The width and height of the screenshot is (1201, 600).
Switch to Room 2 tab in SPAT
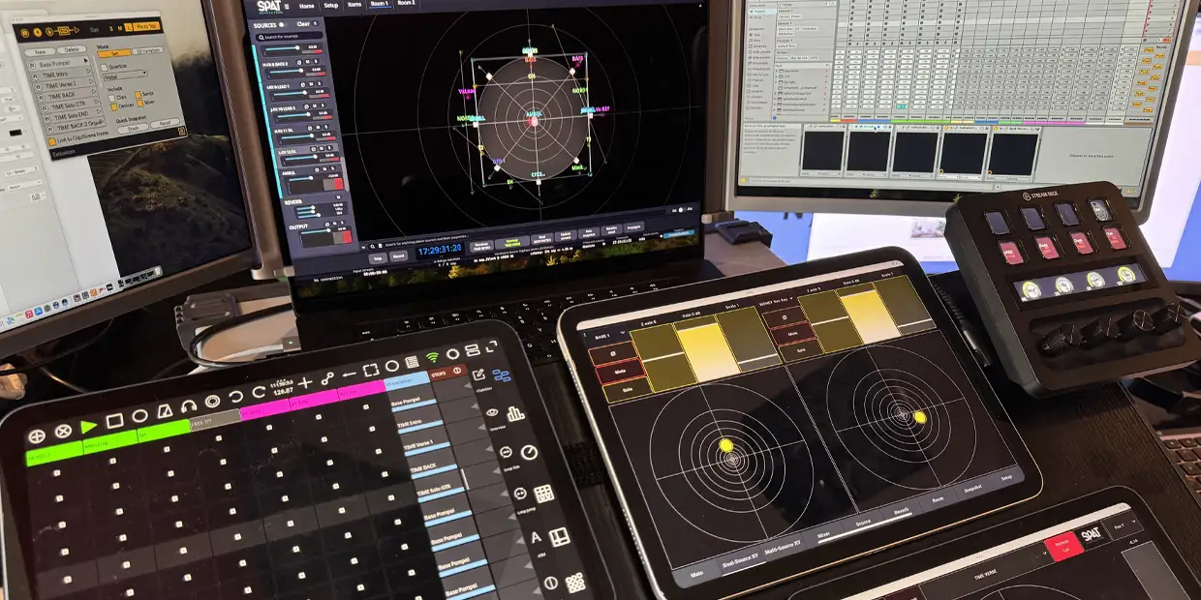[406, 3]
